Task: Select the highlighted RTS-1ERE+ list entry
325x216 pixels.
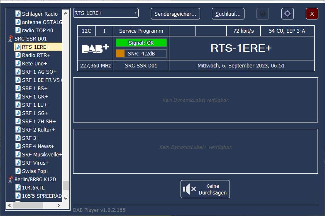Action: click(x=38, y=47)
